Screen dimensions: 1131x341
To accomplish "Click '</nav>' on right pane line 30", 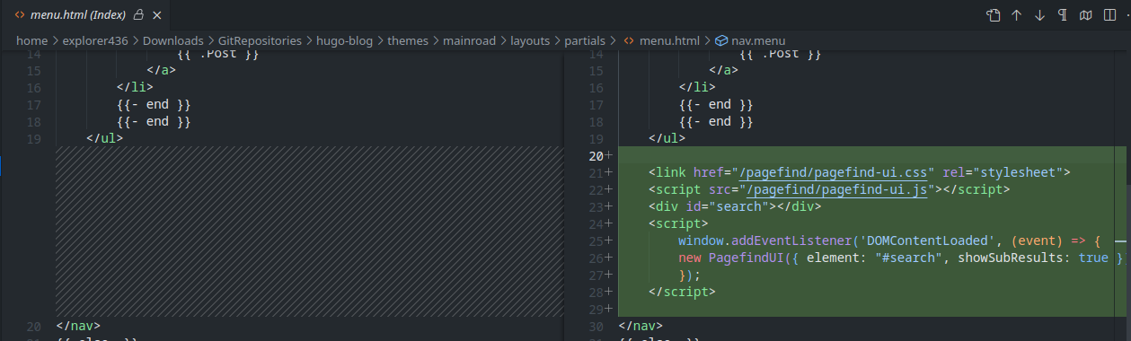I will click(x=641, y=326).
